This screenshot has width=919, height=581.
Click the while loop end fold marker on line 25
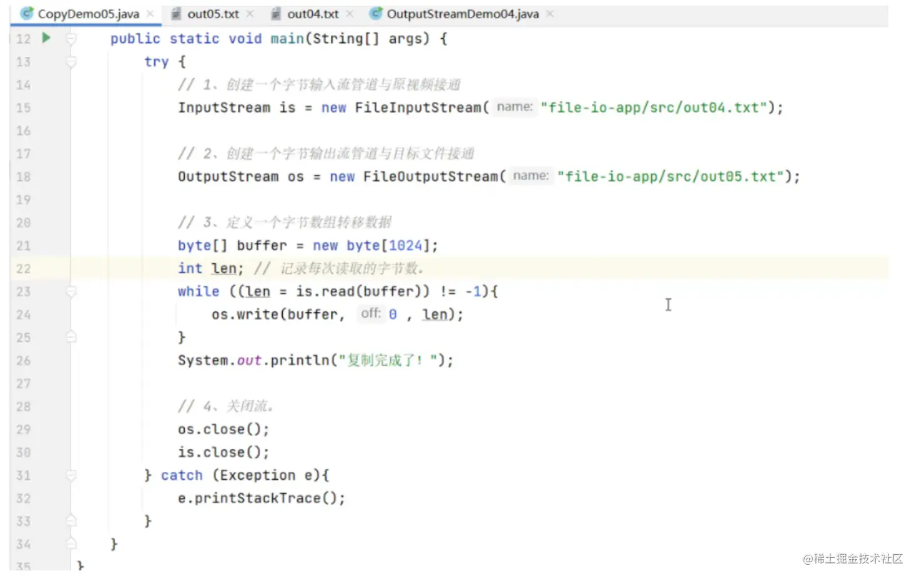(71, 337)
